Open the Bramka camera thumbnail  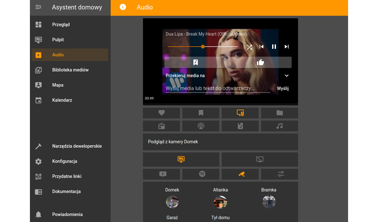point(269,202)
